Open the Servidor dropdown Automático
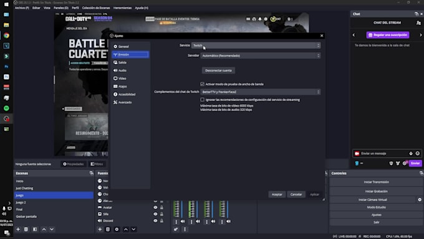 [x=261, y=56]
